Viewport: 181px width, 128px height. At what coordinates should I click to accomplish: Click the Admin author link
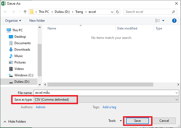pos(41,107)
